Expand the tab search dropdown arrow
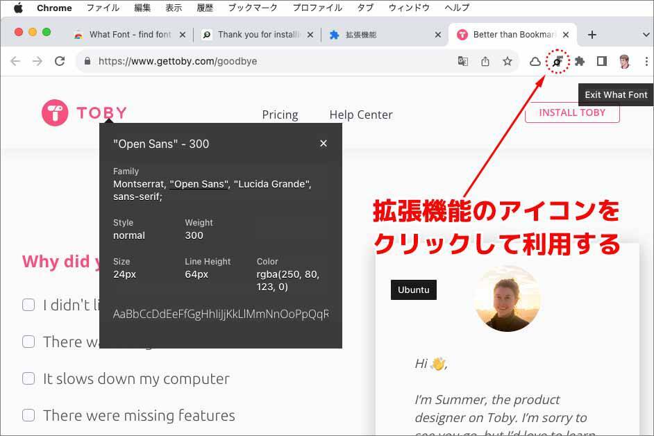This screenshot has height=436, width=654. tap(646, 35)
